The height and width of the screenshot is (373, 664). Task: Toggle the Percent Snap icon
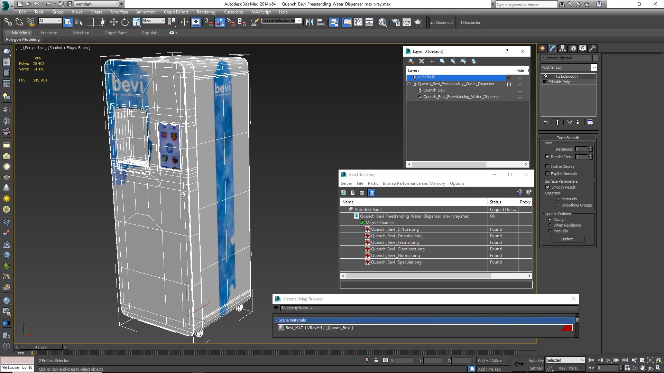click(x=231, y=22)
